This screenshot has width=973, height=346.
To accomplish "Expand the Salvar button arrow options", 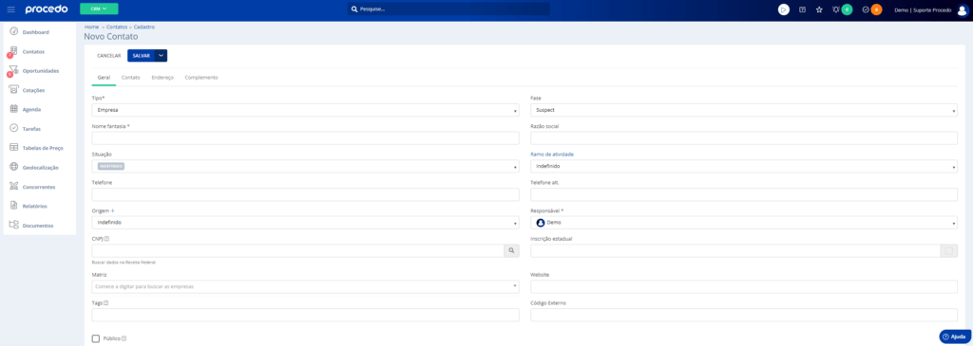I will (x=162, y=56).
